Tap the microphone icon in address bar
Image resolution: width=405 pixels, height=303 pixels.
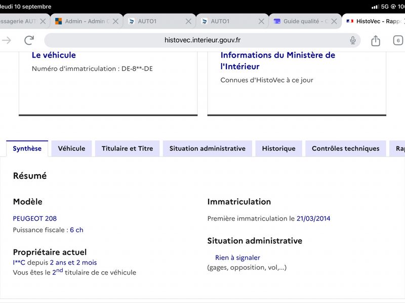coord(352,40)
